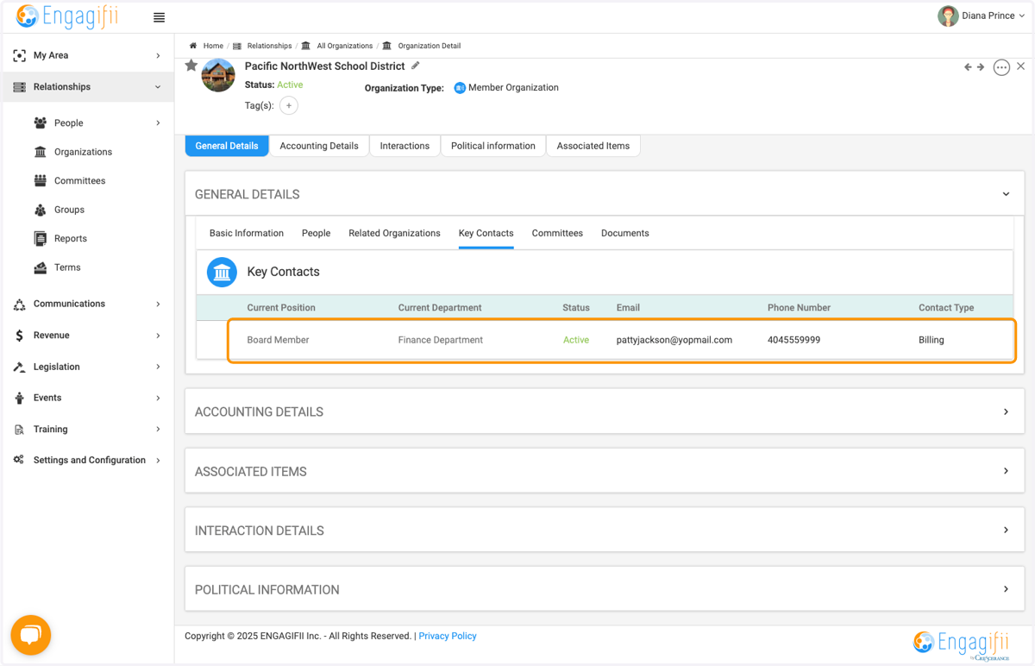1035x666 pixels.
Task: Click the Current Position column header
Action: [281, 307]
